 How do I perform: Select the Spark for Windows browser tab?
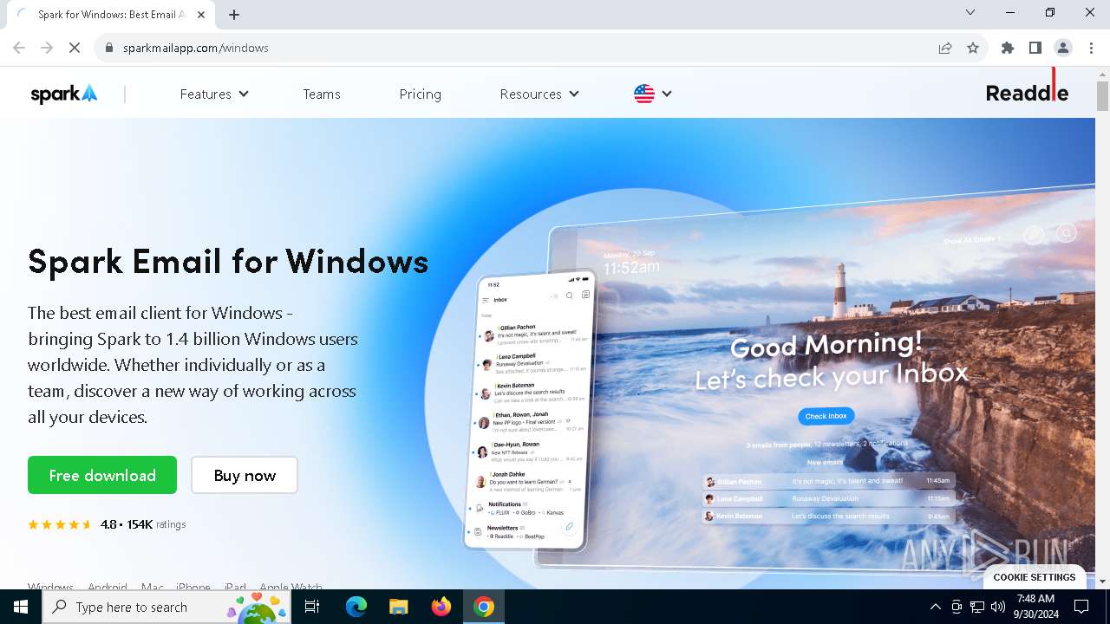coord(111,15)
